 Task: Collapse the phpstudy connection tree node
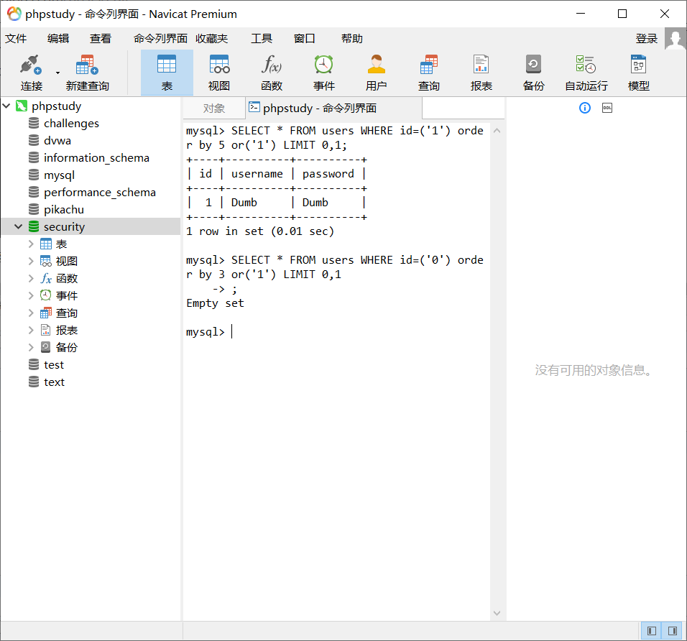pyautogui.click(x=6, y=106)
